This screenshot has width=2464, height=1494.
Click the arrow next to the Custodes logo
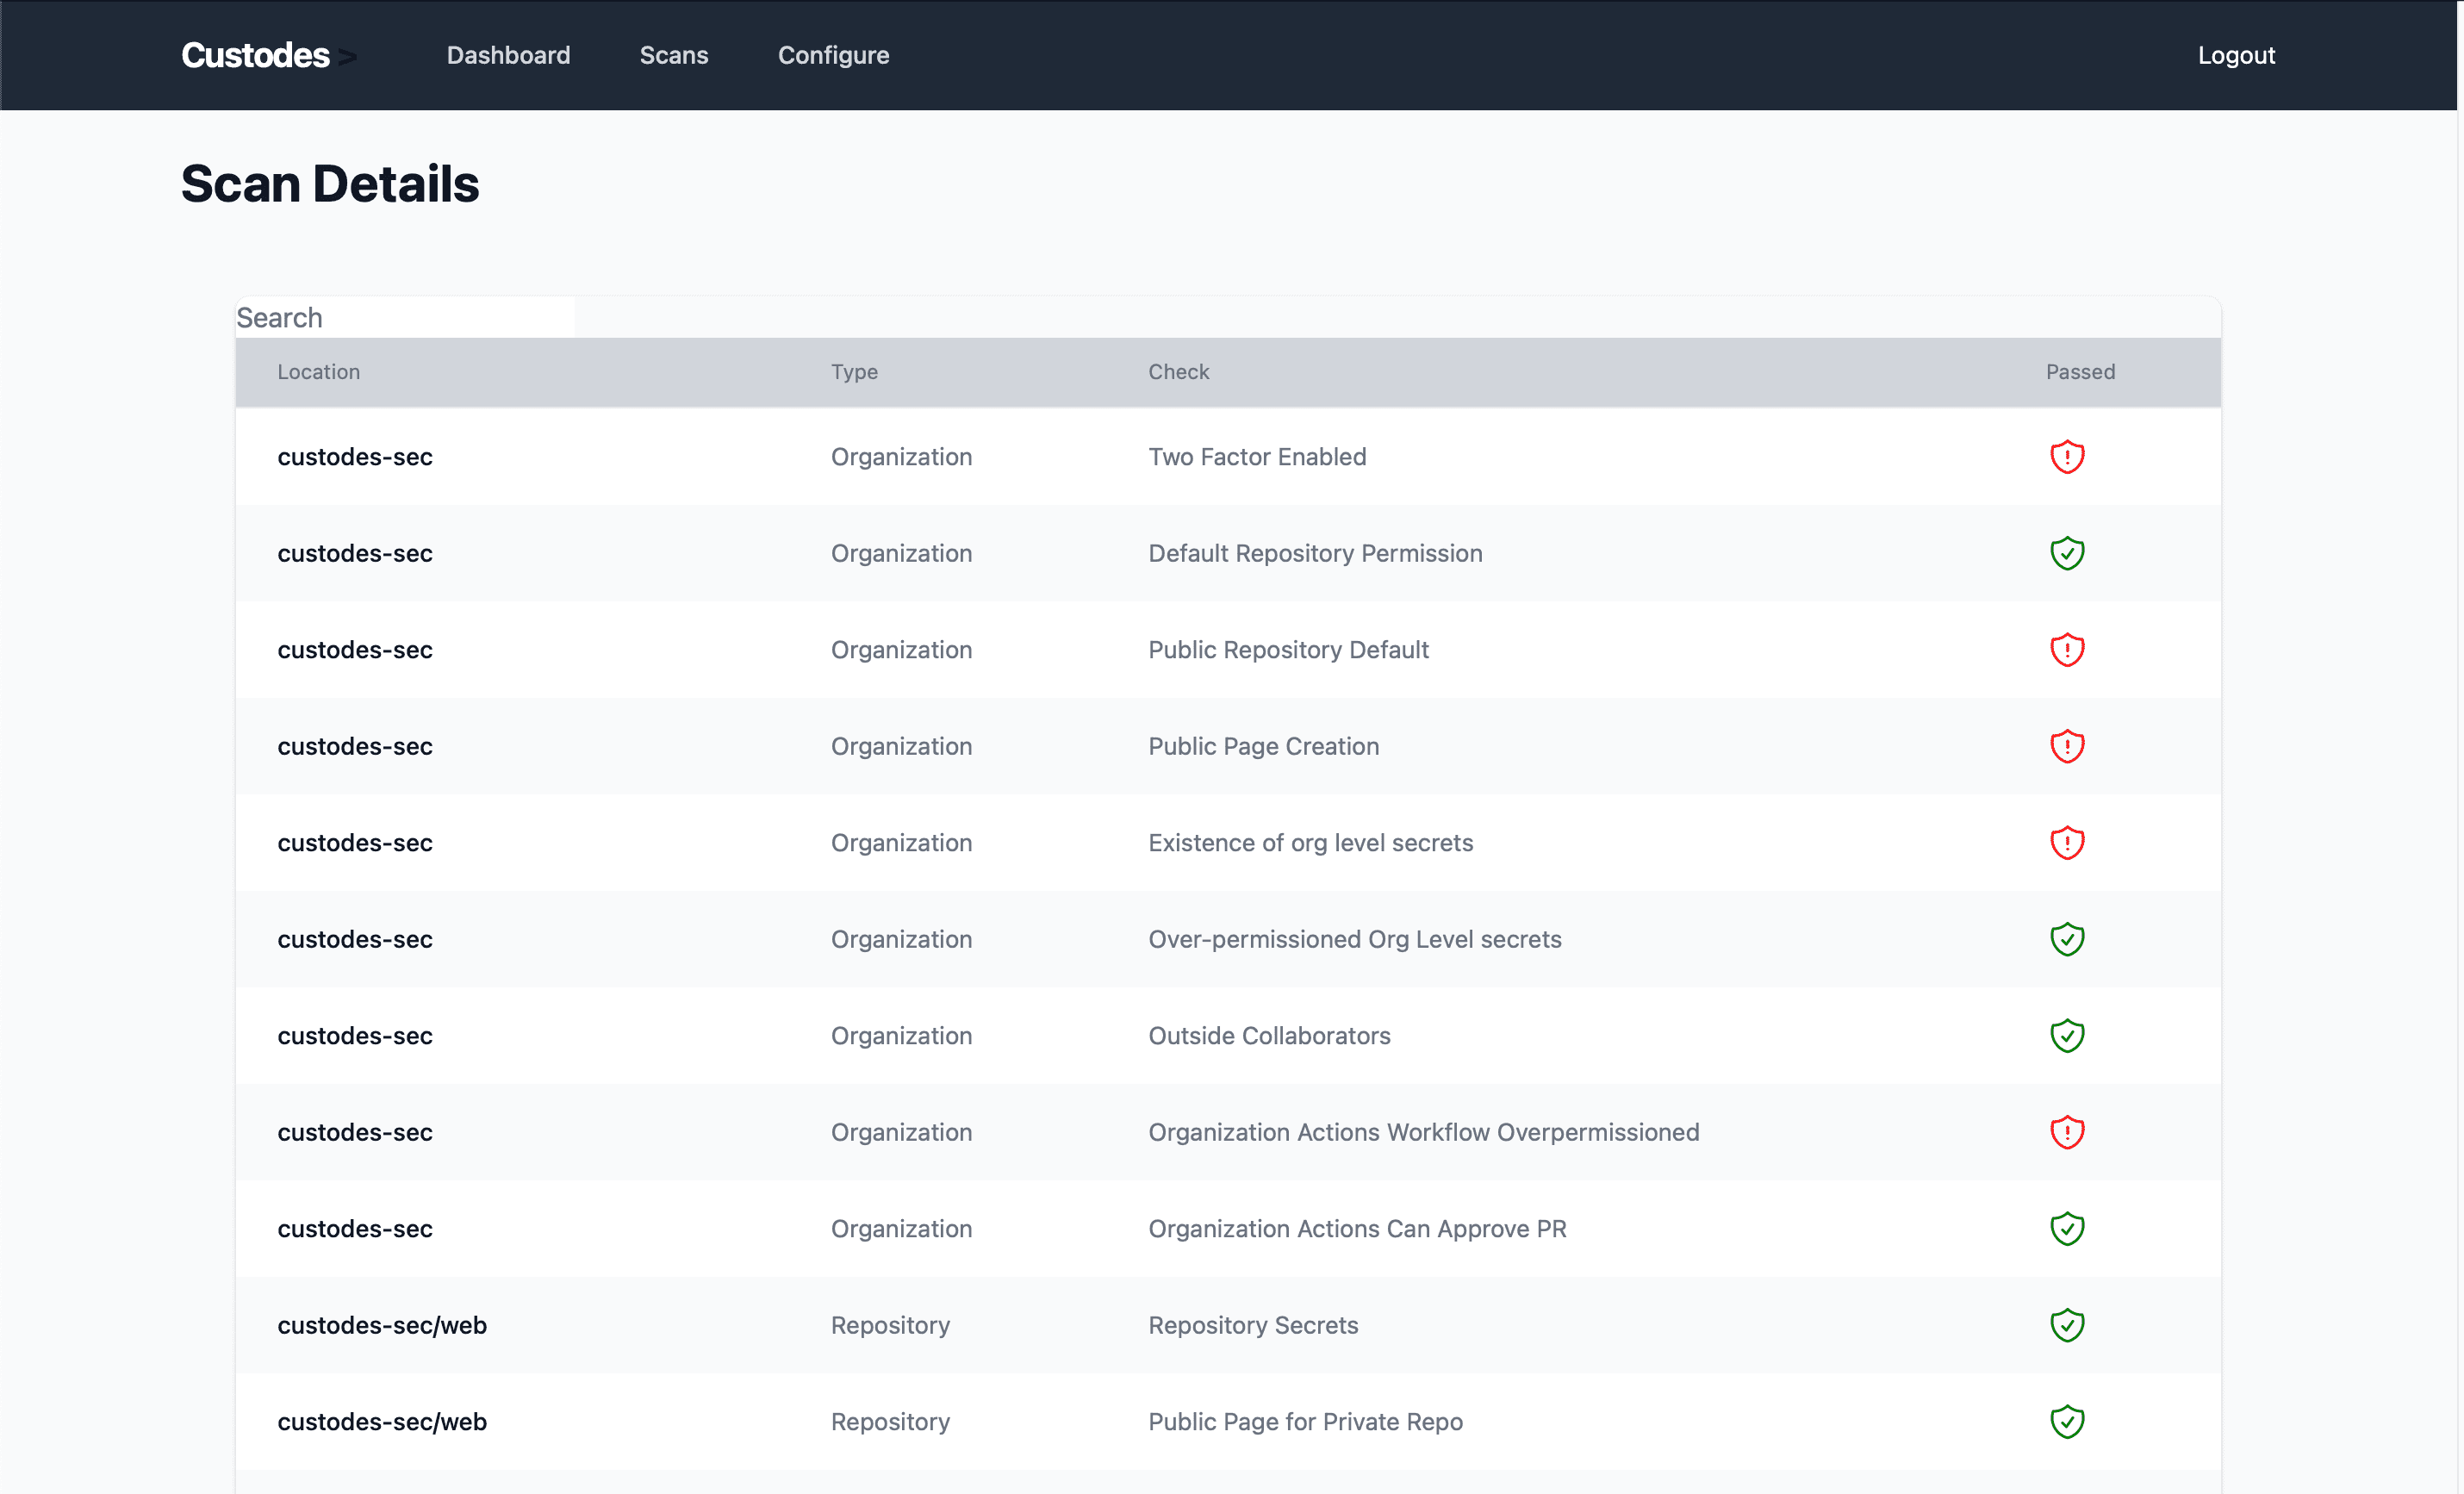(347, 55)
